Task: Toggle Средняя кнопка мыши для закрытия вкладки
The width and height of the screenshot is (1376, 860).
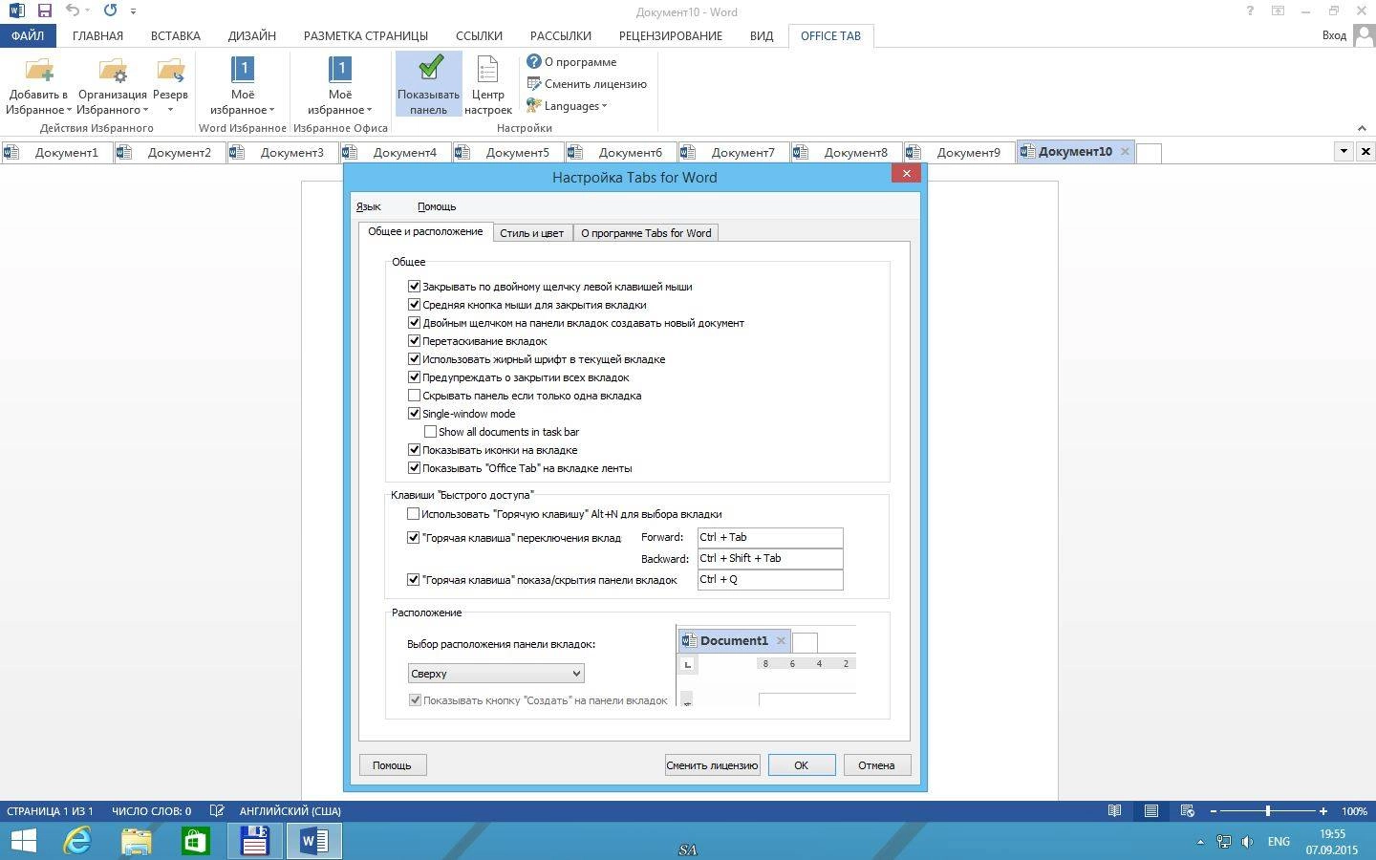Action: (x=414, y=304)
